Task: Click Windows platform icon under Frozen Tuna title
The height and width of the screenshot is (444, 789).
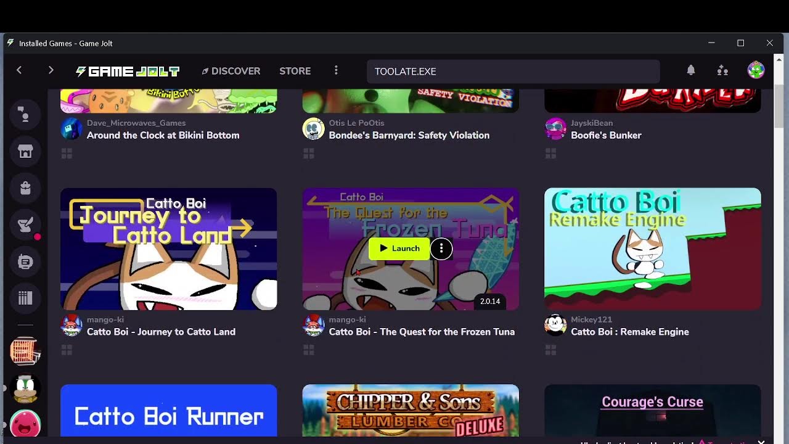Action: pyautogui.click(x=309, y=350)
